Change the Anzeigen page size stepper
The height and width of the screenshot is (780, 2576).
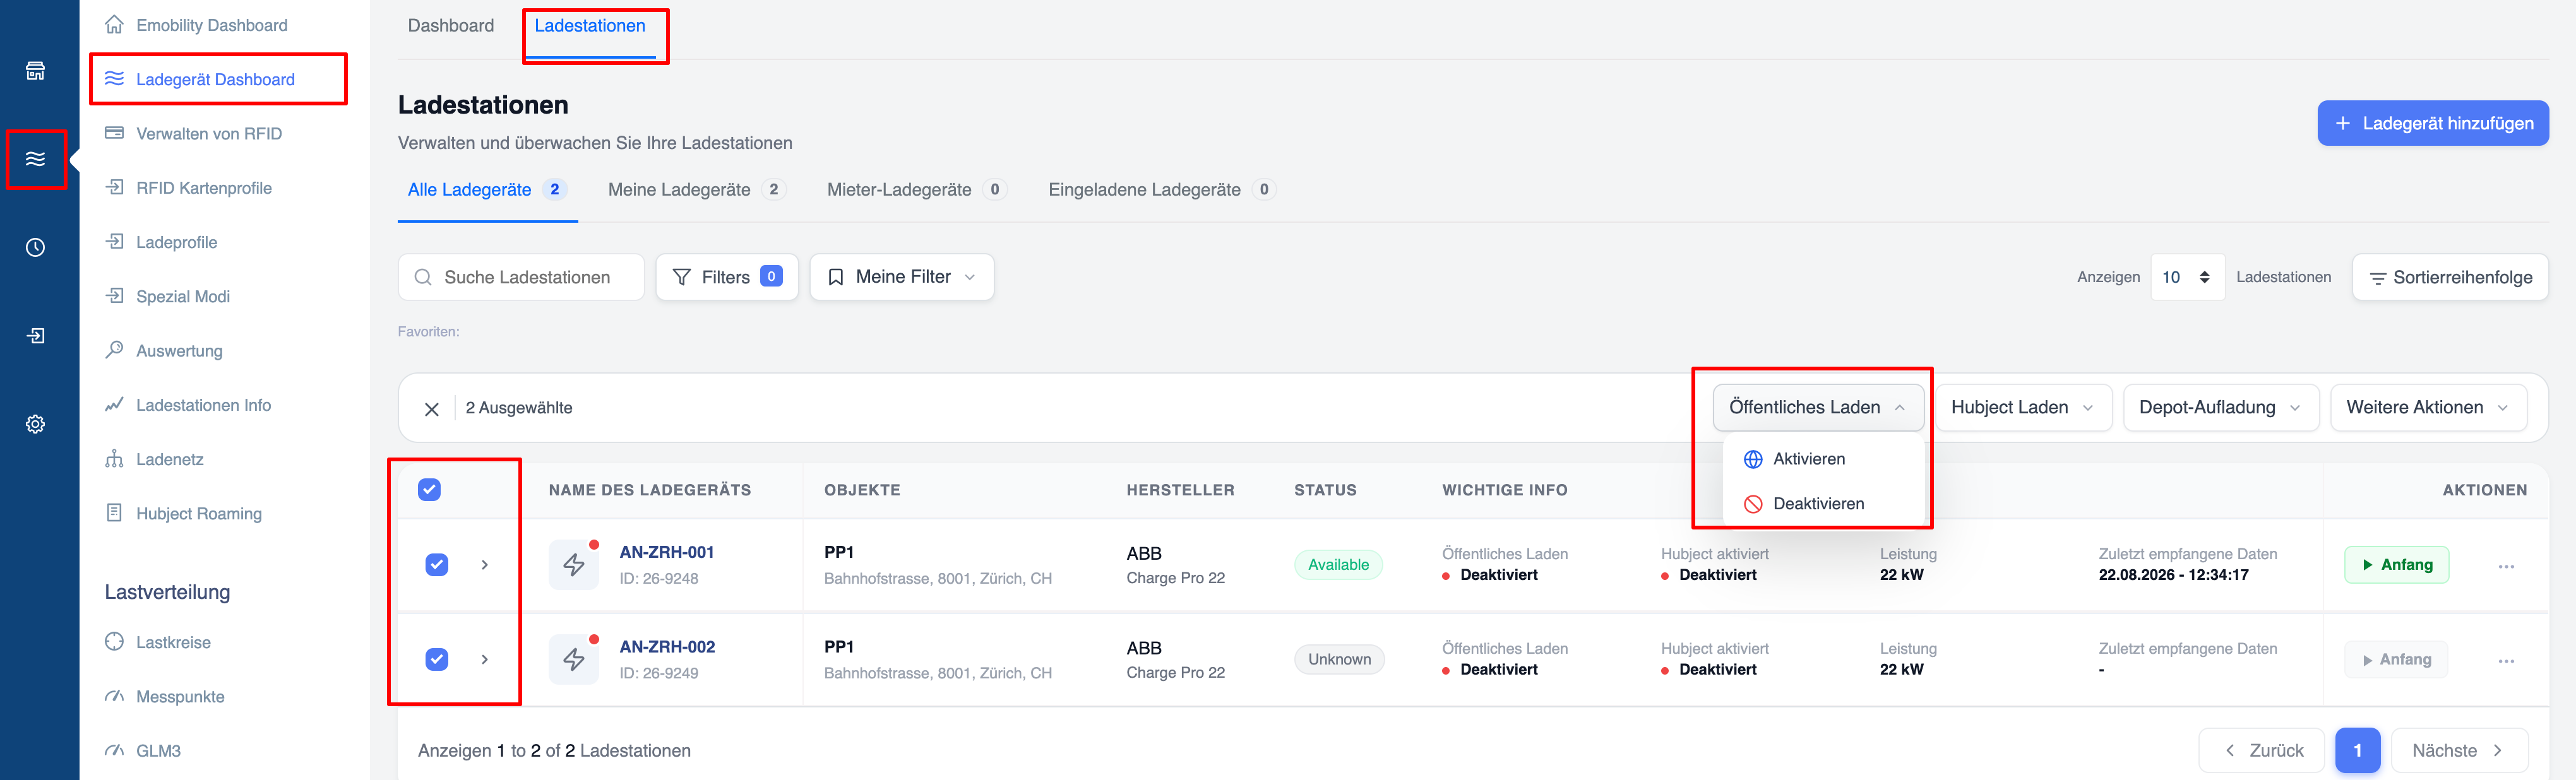point(2187,277)
